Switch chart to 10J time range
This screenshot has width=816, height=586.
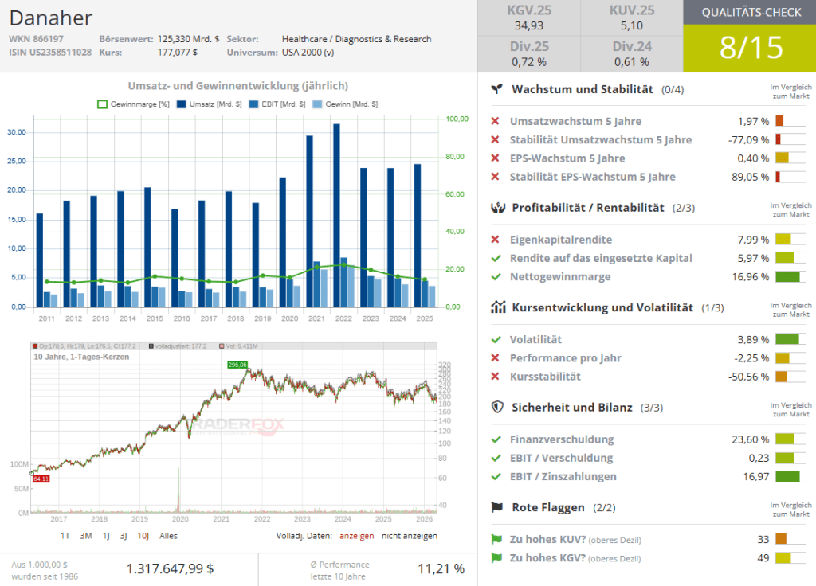(x=144, y=536)
